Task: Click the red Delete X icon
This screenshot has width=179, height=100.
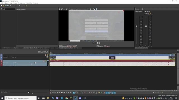Action: 85,93
